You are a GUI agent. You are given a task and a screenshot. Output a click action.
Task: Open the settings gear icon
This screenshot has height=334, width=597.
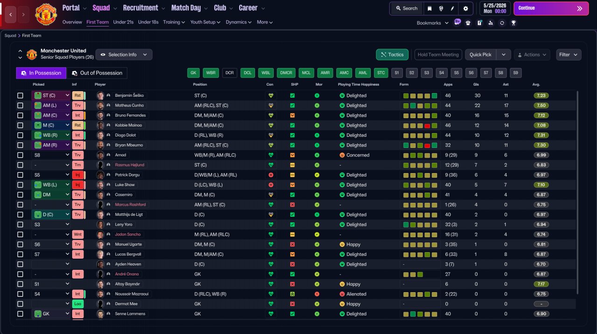tap(465, 8)
